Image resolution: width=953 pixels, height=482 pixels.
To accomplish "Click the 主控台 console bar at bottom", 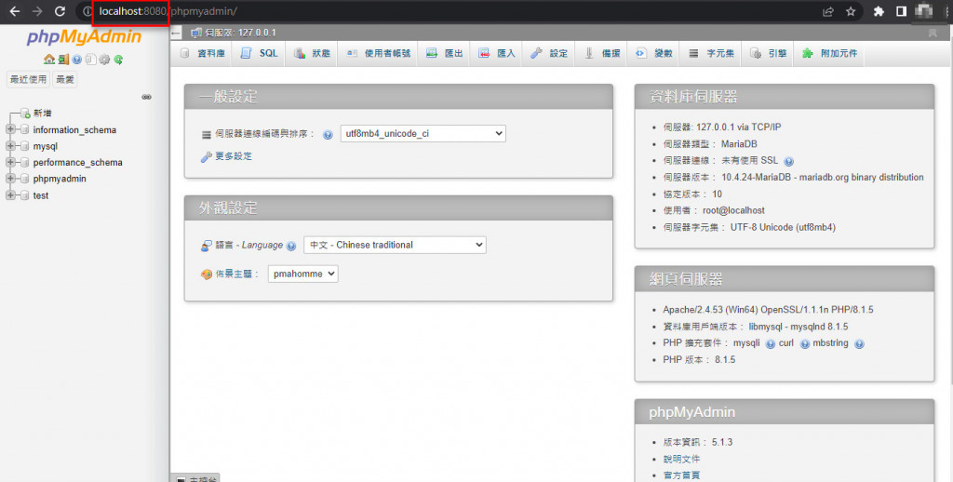I will [195, 477].
